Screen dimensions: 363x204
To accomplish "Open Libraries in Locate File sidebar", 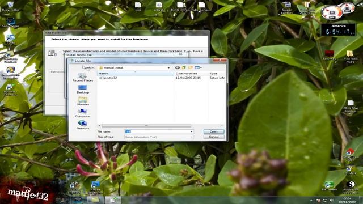I will point(83,101).
